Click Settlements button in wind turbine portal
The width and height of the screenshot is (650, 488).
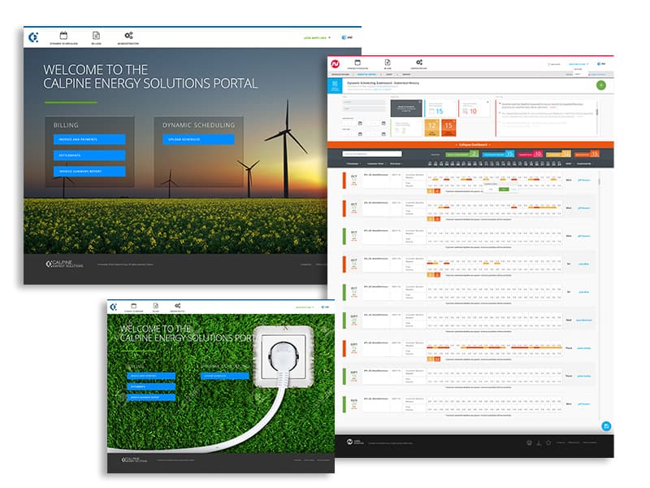(x=89, y=155)
